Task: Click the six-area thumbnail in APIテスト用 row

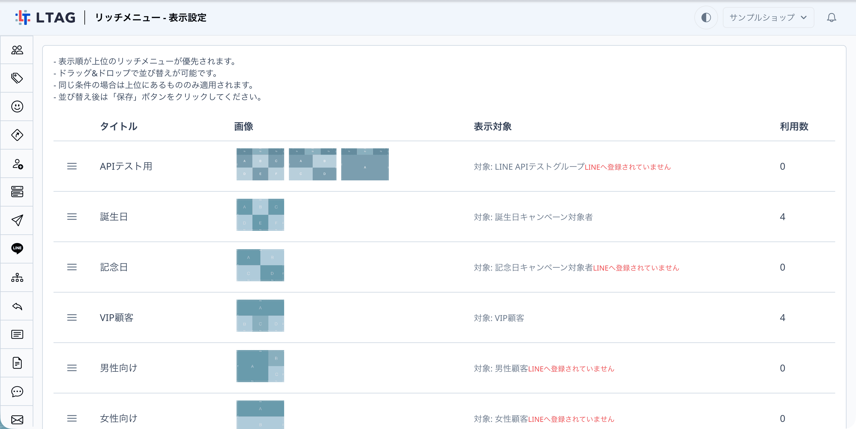Action: point(260,165)
